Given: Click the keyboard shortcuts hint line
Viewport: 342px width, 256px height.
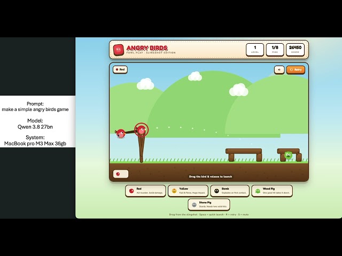Looking at the screenshot, I should [x=209, y=214].
